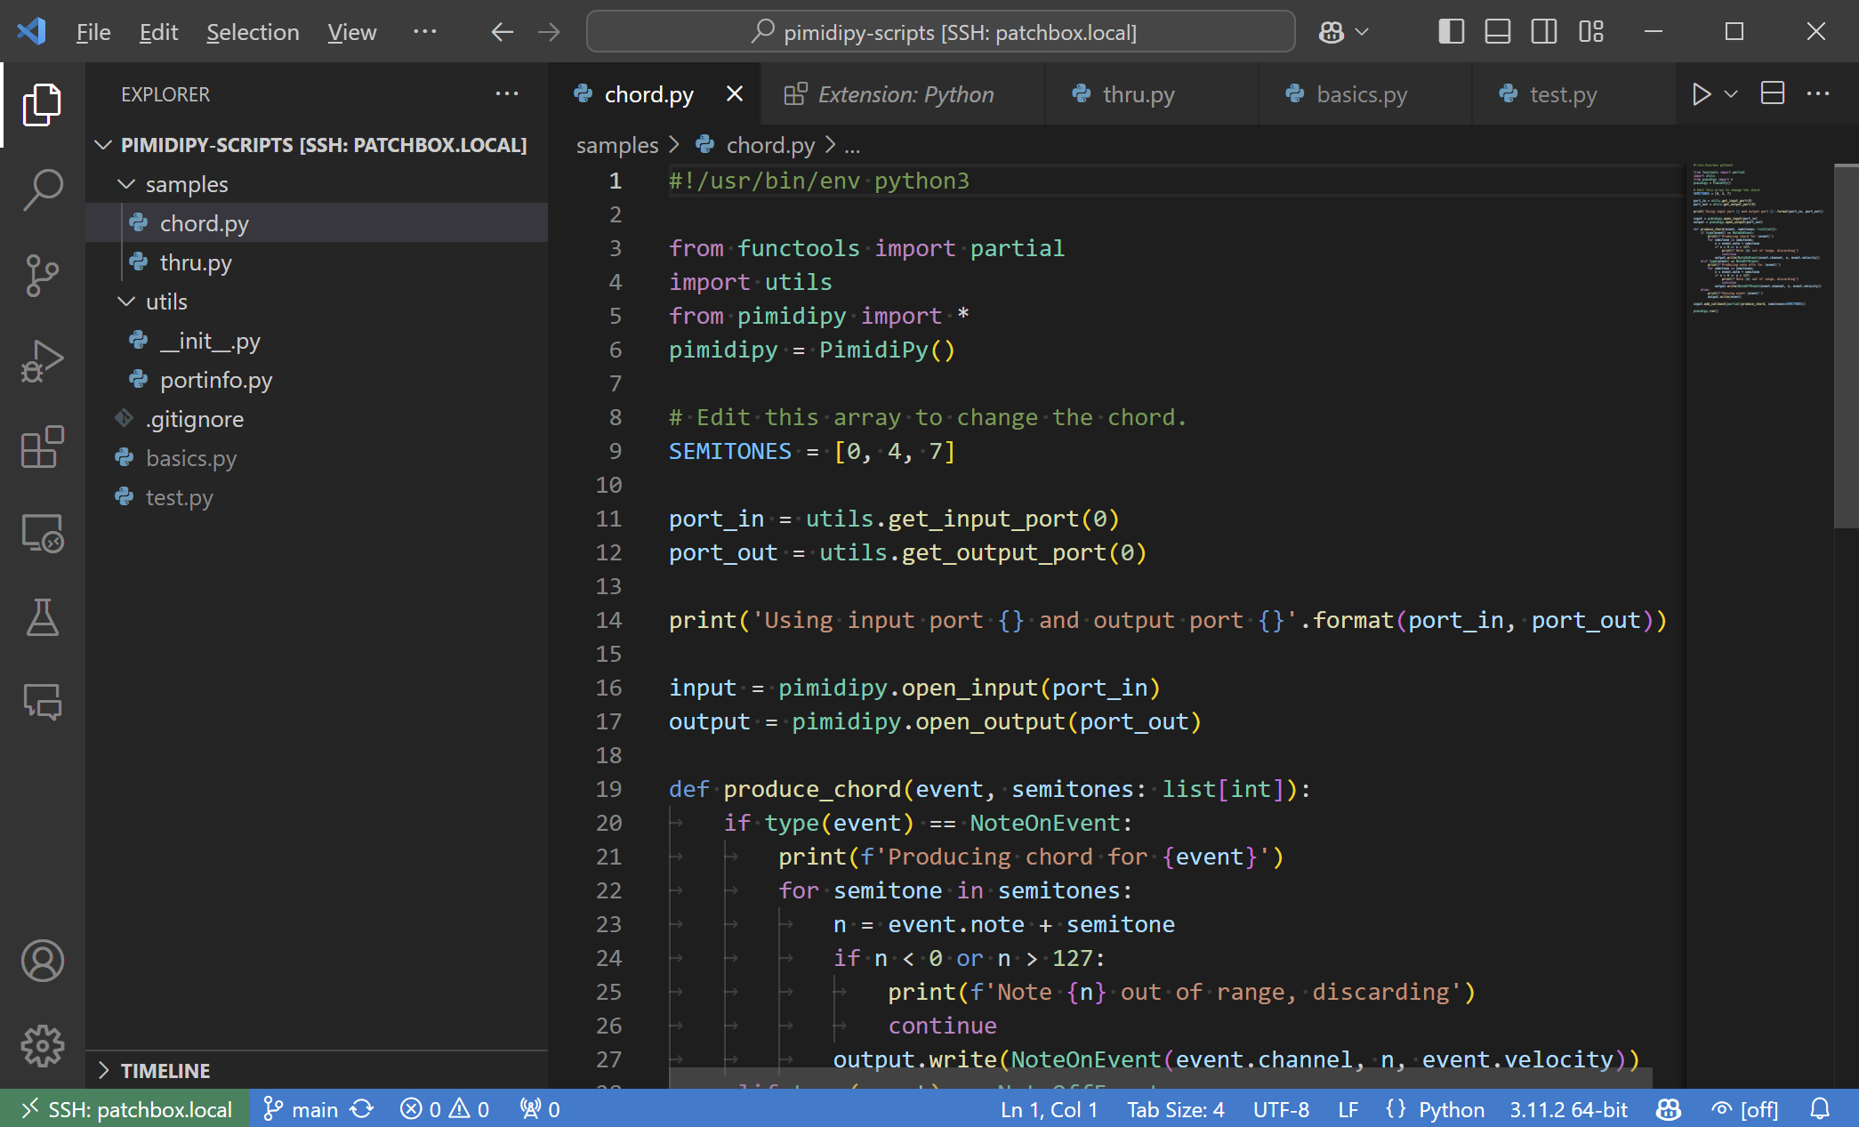The image size is (1859, 1127).
Task: Change UTF-8 encoding
Action: (1281, 1109)
